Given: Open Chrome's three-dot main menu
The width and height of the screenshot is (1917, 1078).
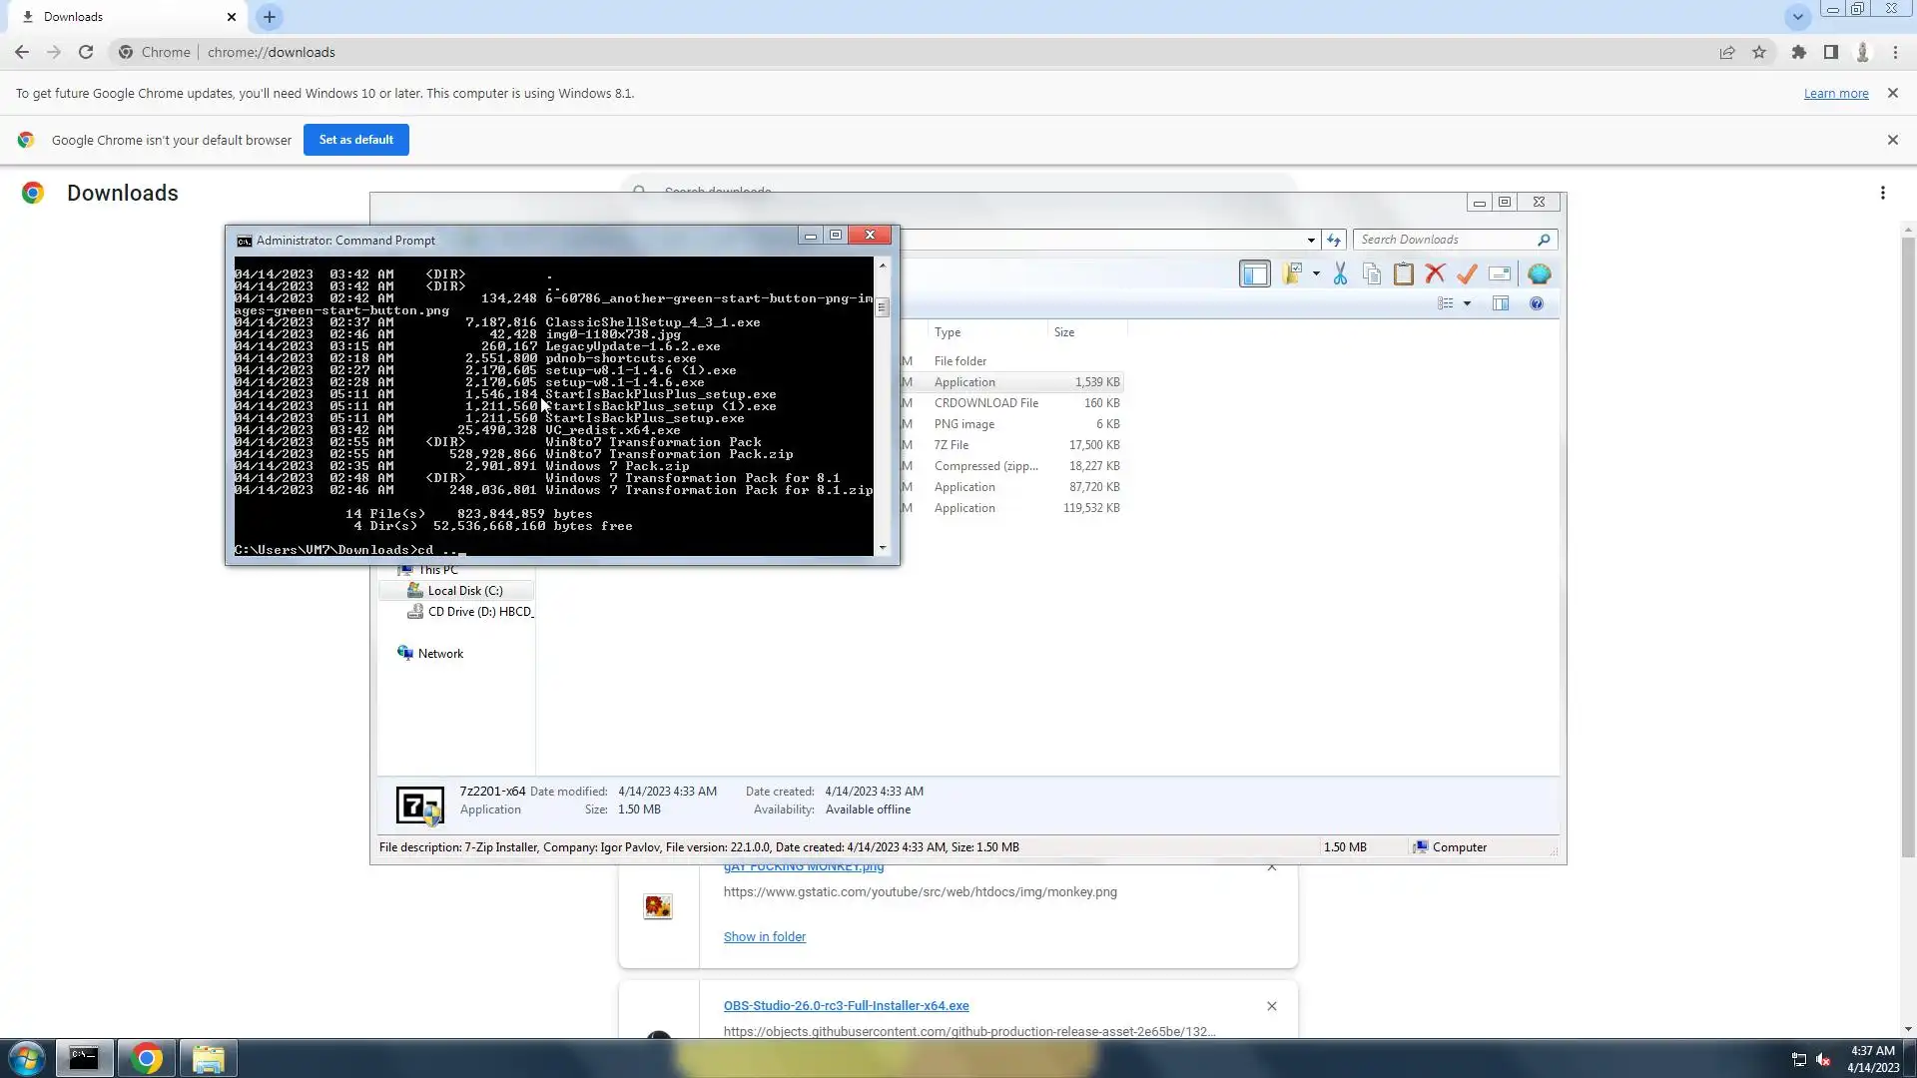Looking at the screenshot, I should coord(1895,52).
